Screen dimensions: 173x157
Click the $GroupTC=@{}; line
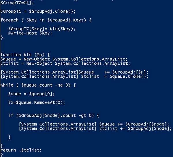coord(17,3)
